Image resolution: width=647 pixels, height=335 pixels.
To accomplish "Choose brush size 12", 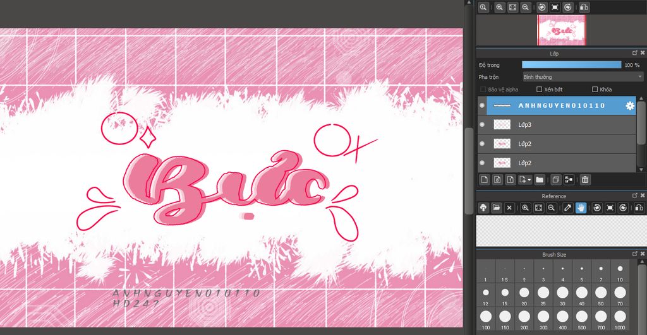I will point(486,295).
